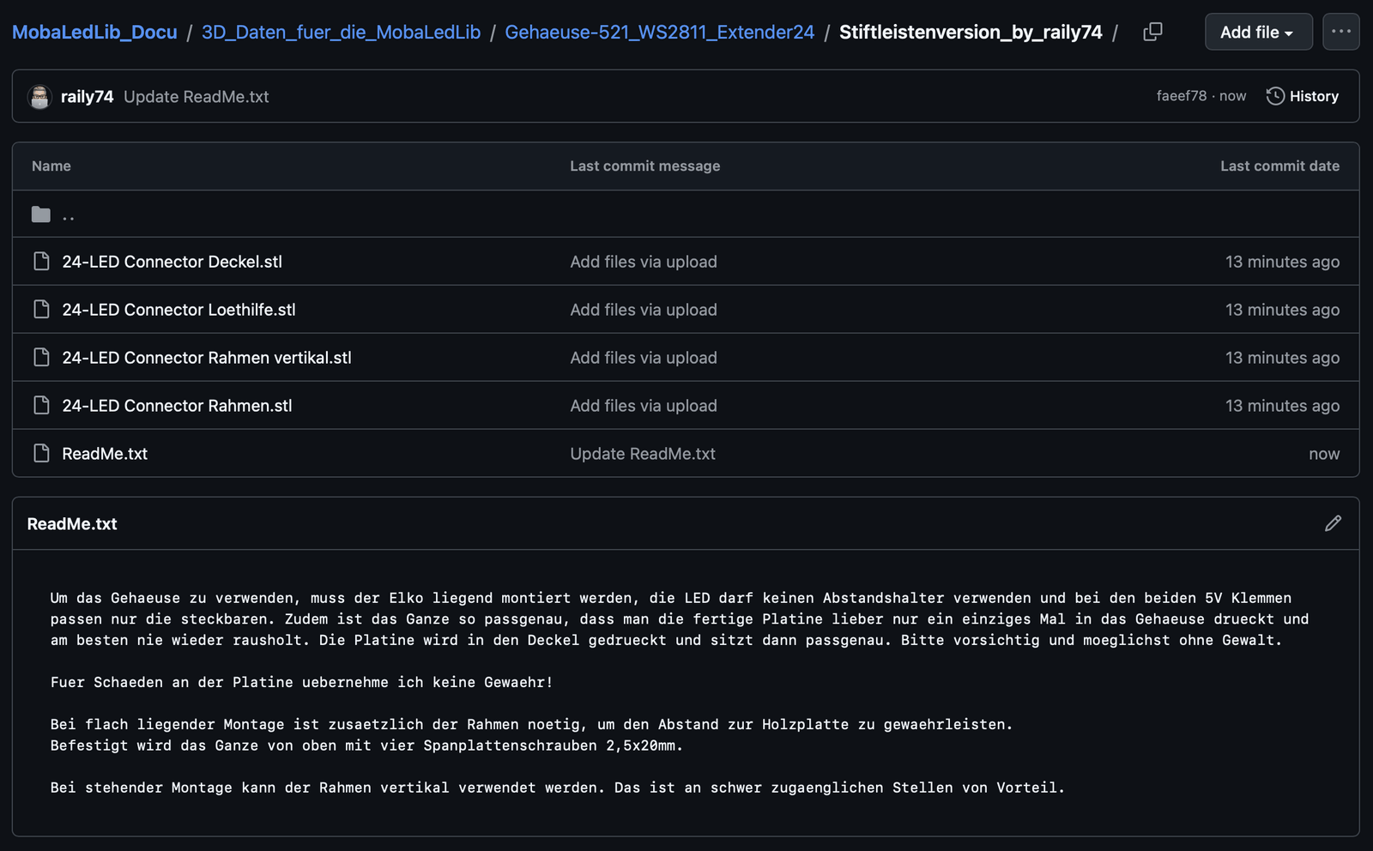Click the parent directory folder icon
1373x851 pixels.
tap(41, 214)
